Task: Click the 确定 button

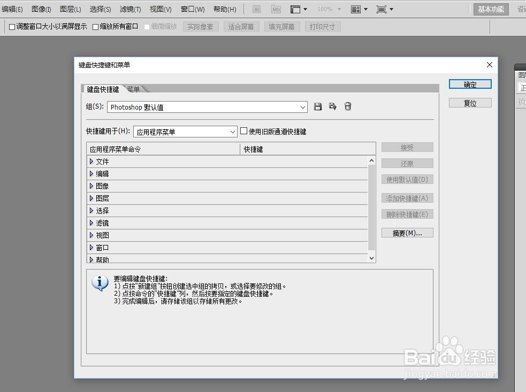Action: coord(469,84)
